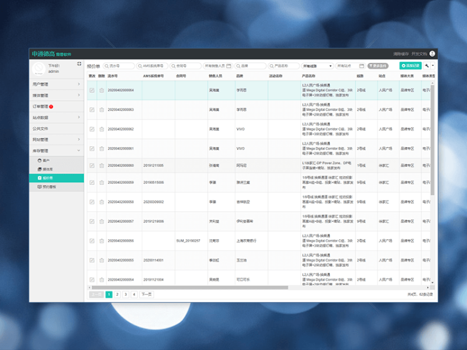
Task: Delete quotation row 20200402000060
Action: (102, 165)
